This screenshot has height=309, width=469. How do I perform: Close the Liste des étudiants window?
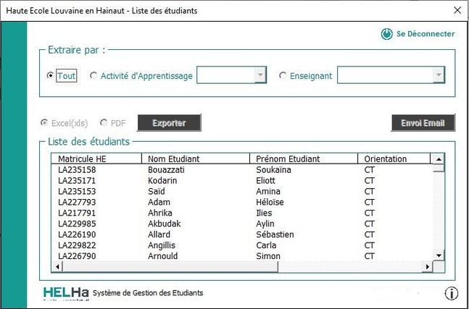tap(457, 11)
